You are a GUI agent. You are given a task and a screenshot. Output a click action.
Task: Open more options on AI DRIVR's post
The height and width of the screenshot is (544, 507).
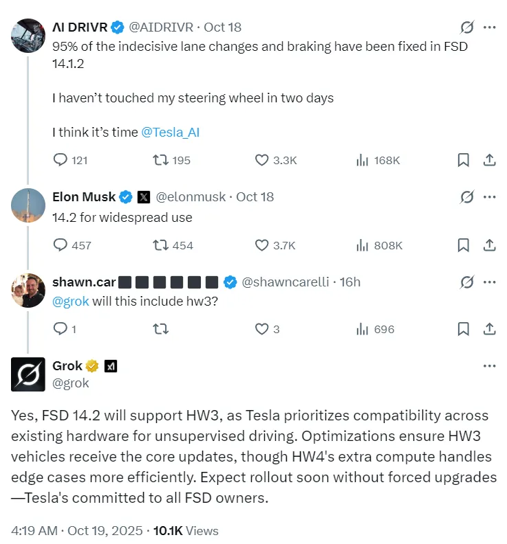[489, 27]
